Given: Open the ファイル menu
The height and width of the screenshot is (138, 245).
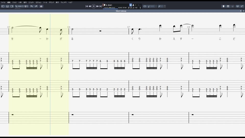Looking at the screenshot, I should [x=3, y=2].
